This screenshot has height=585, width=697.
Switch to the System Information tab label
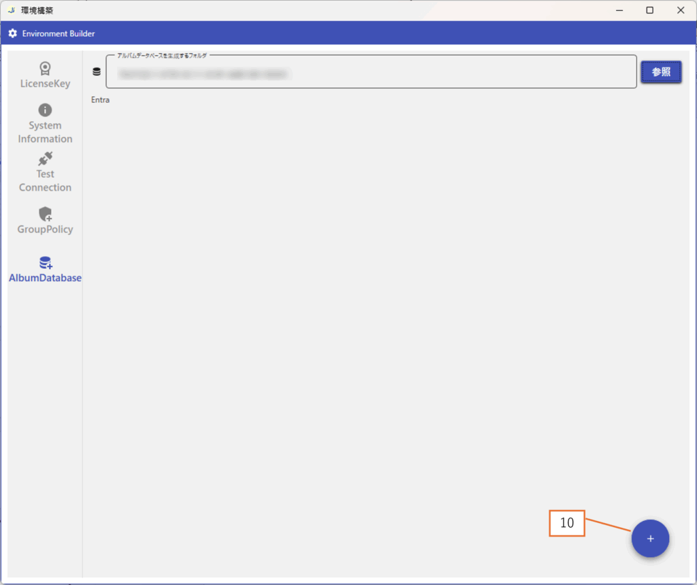[x=45, y=132]
